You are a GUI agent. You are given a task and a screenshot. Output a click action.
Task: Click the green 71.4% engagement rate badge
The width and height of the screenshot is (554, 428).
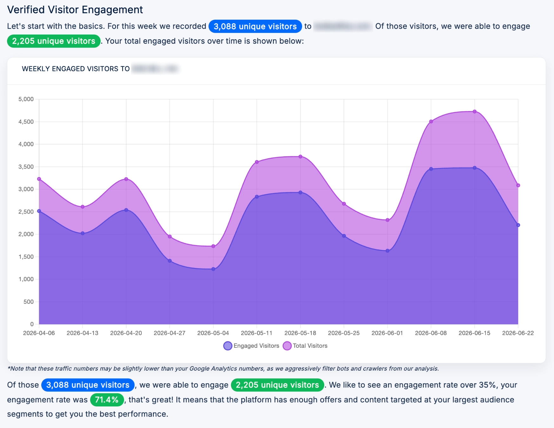(x=107, y=400)
